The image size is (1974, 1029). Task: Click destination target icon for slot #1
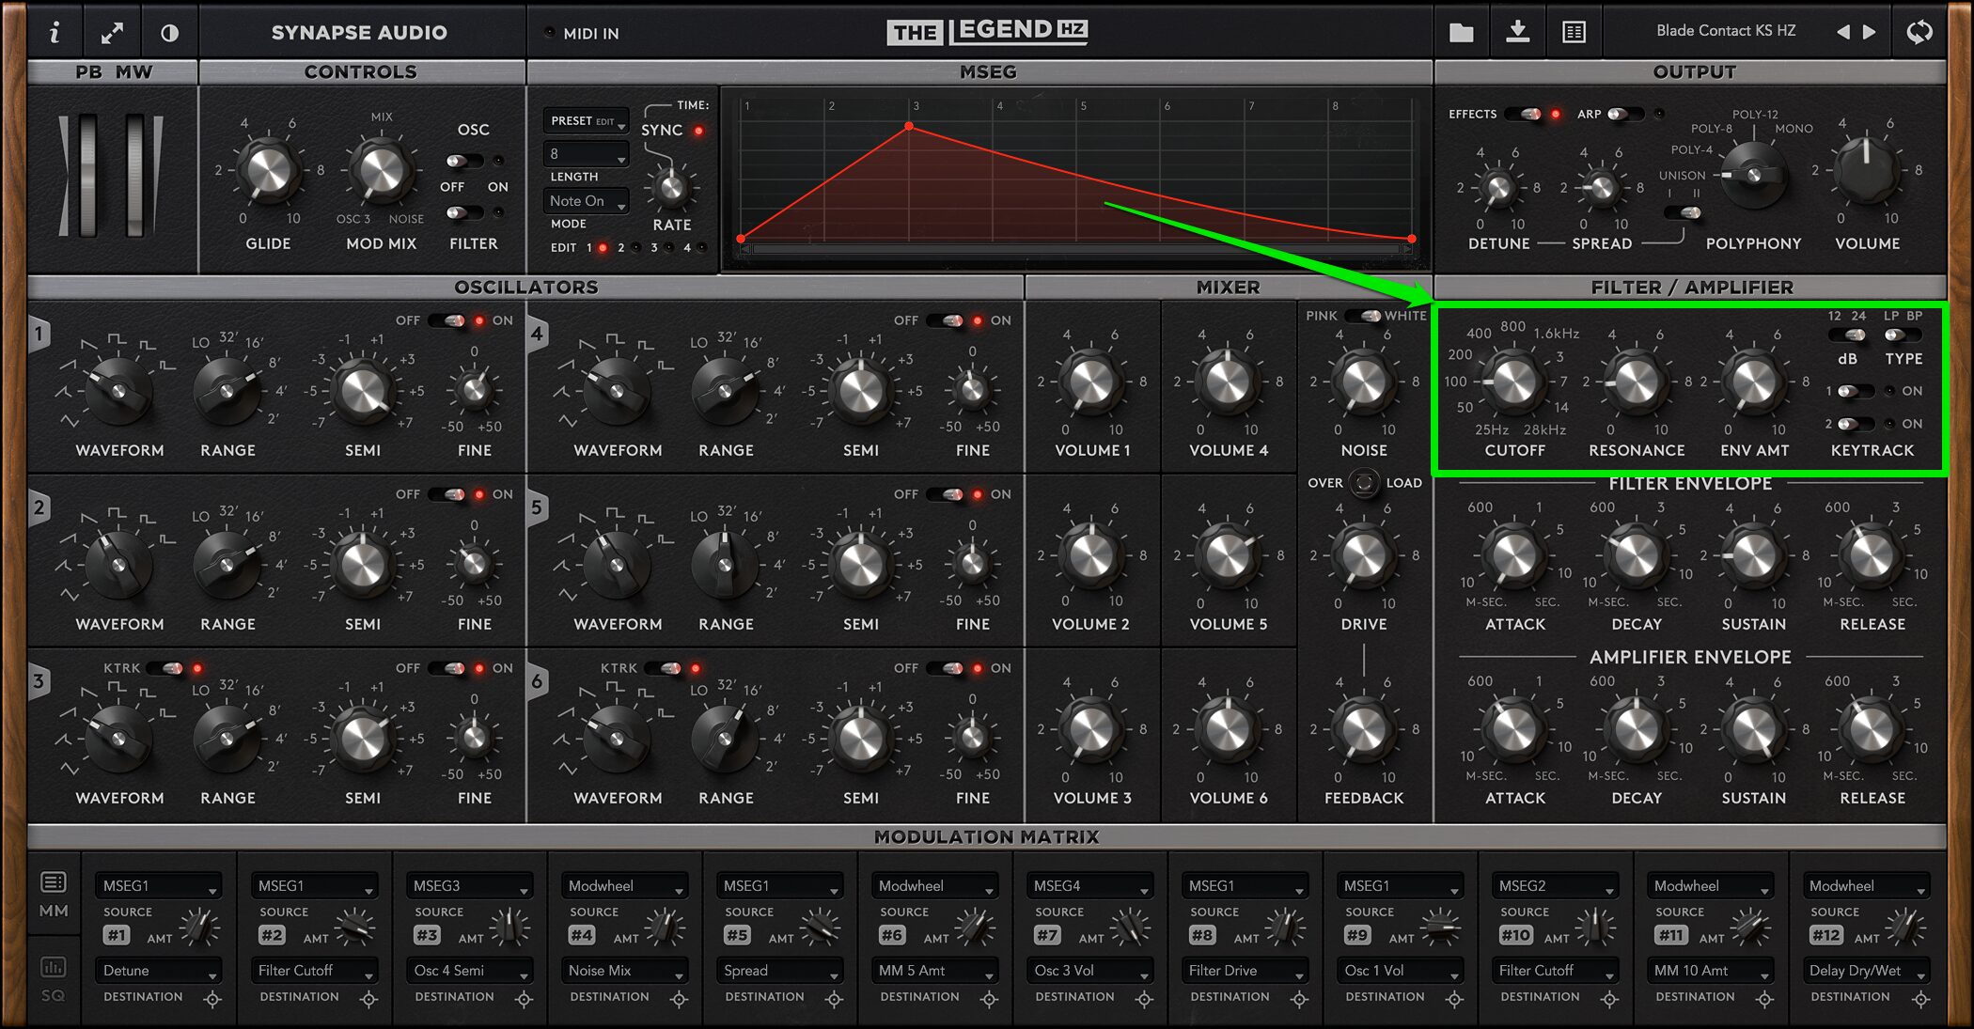pos(212,999)
